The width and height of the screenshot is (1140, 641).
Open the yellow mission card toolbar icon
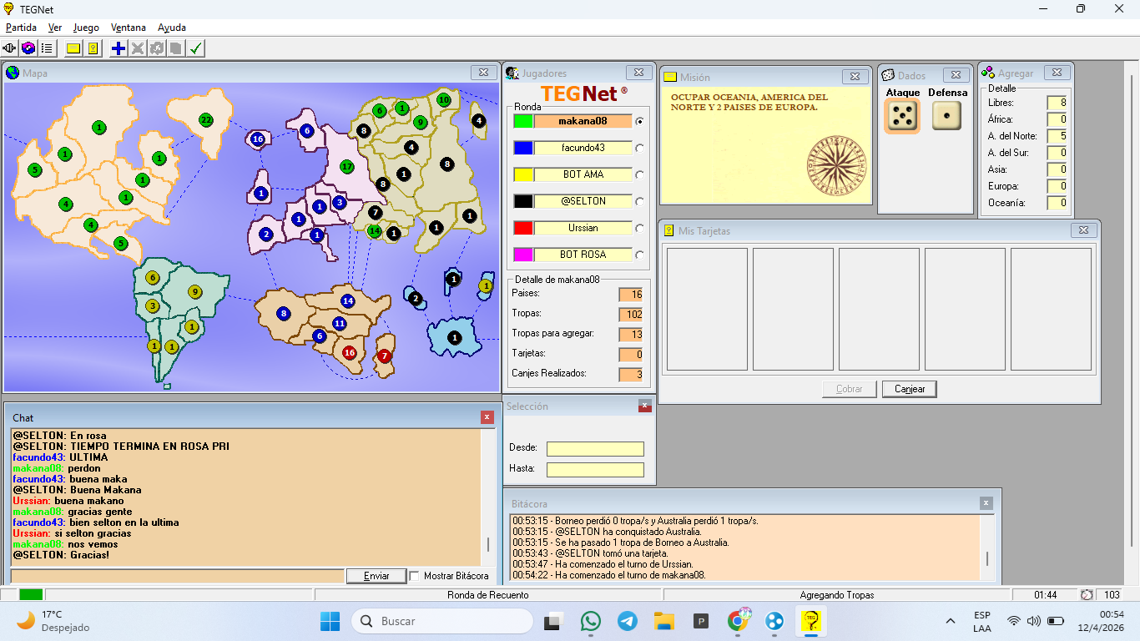(73, 48)
